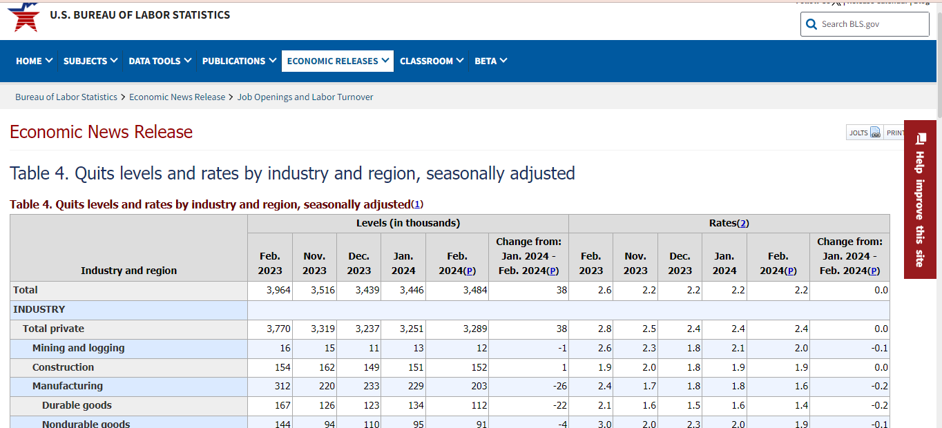Click the large Table 4 page heading
Screen dimensions: 942x428
[292, 173]
